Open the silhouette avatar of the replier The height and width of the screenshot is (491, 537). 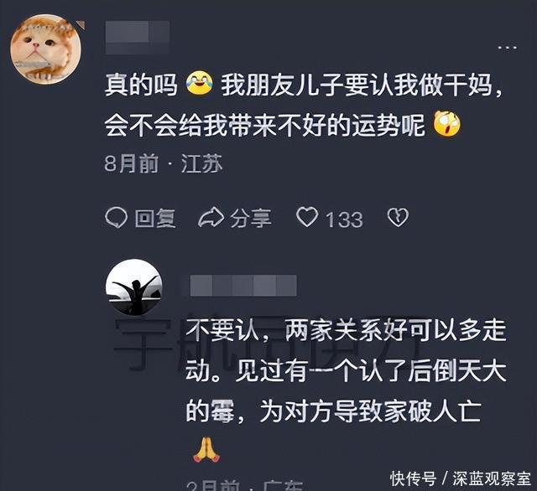coord(133,287)
